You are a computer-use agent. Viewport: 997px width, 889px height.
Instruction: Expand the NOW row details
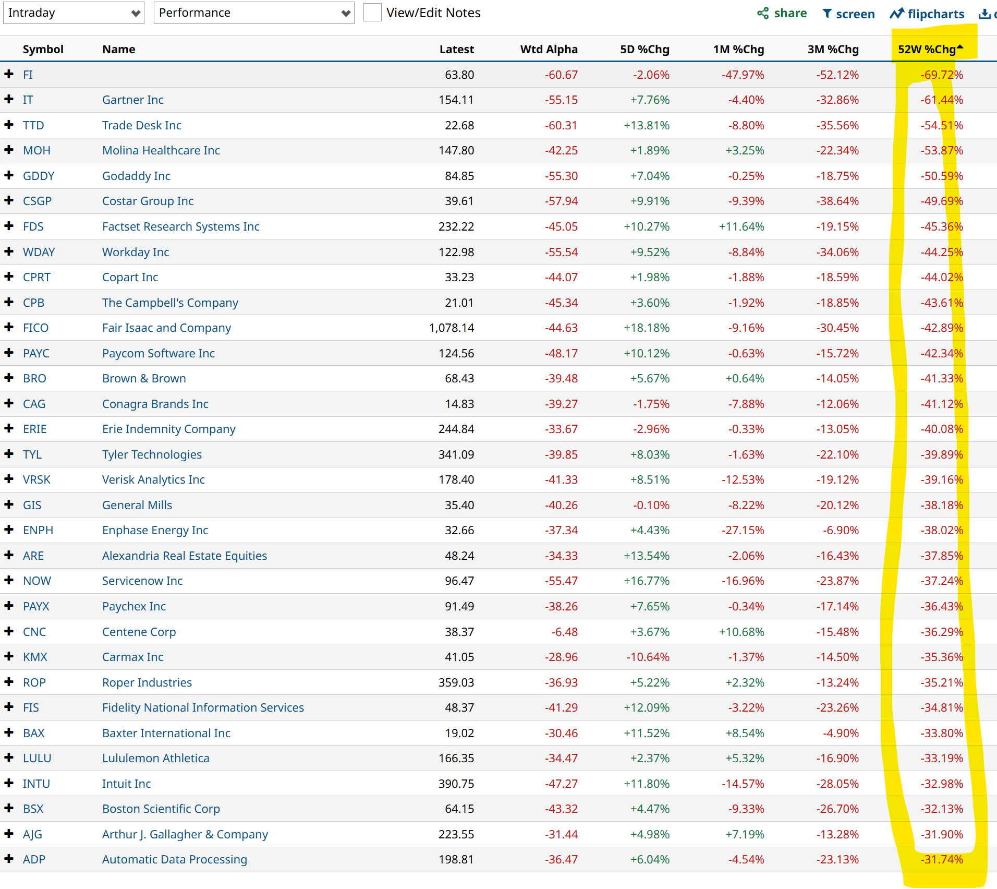point(9,580)
